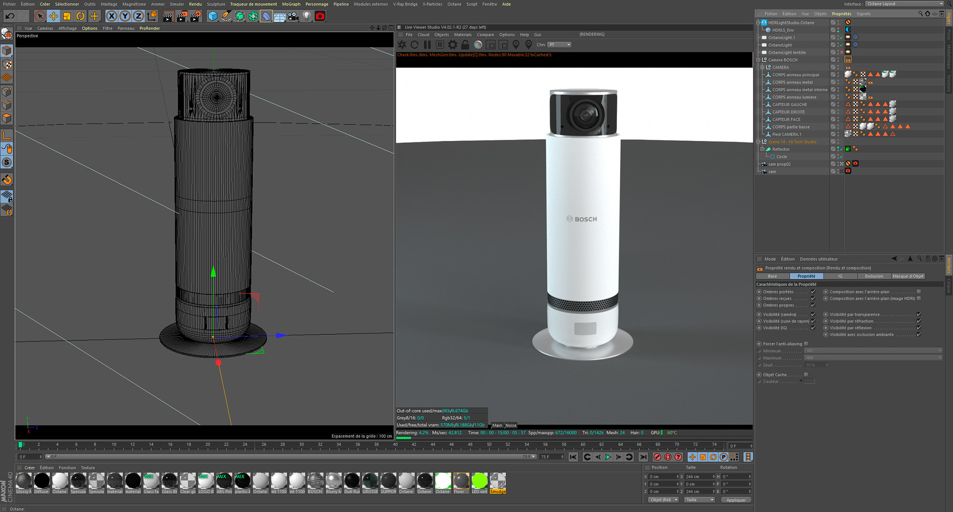Add a Camera object from toolbar
The width and height of the screenshot is (953, 512).
[x=293, y=16]
